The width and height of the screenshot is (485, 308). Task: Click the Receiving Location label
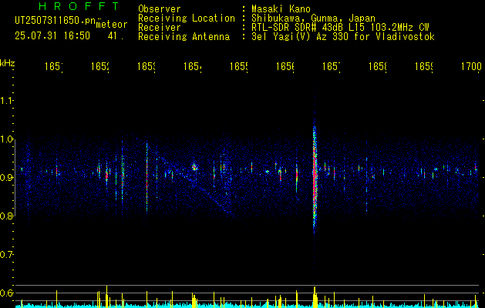click(x=187, y=18)
